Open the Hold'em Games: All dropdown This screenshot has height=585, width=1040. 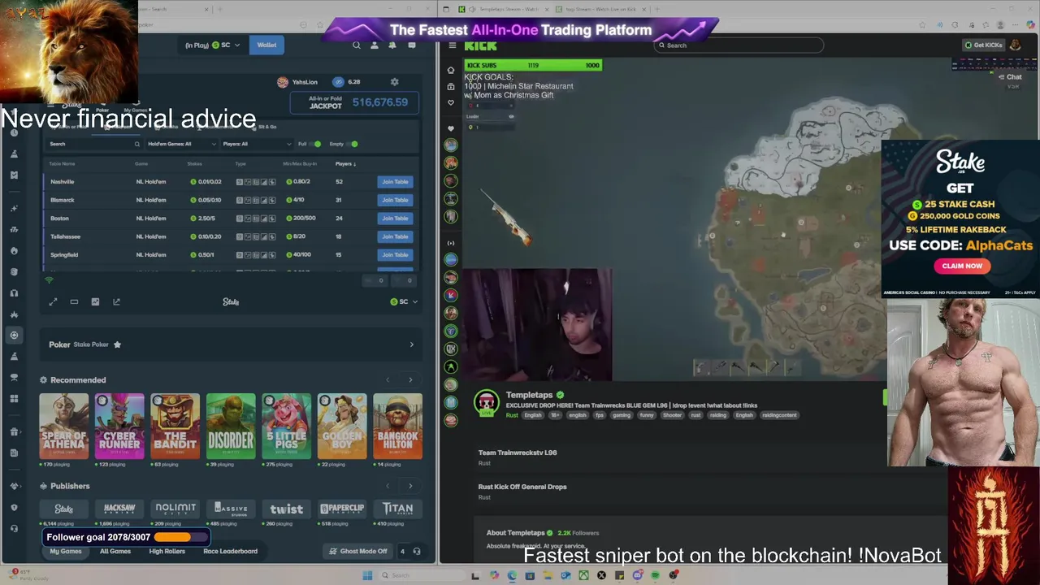[182, 144]
